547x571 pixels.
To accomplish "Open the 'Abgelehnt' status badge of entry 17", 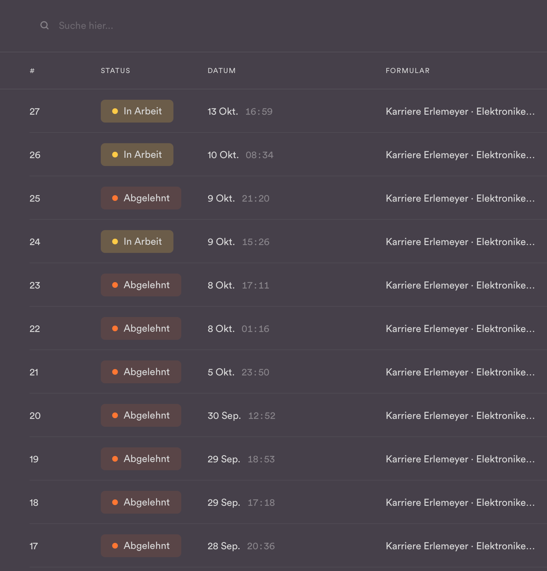I will point(141,546).
